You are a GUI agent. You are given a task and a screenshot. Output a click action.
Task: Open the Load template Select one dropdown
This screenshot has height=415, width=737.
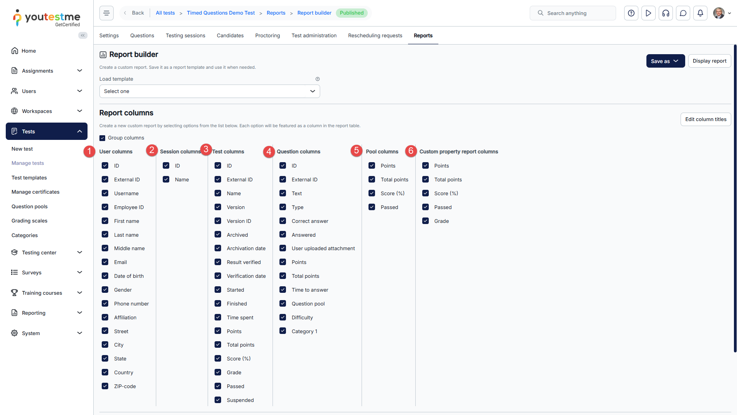210,91
